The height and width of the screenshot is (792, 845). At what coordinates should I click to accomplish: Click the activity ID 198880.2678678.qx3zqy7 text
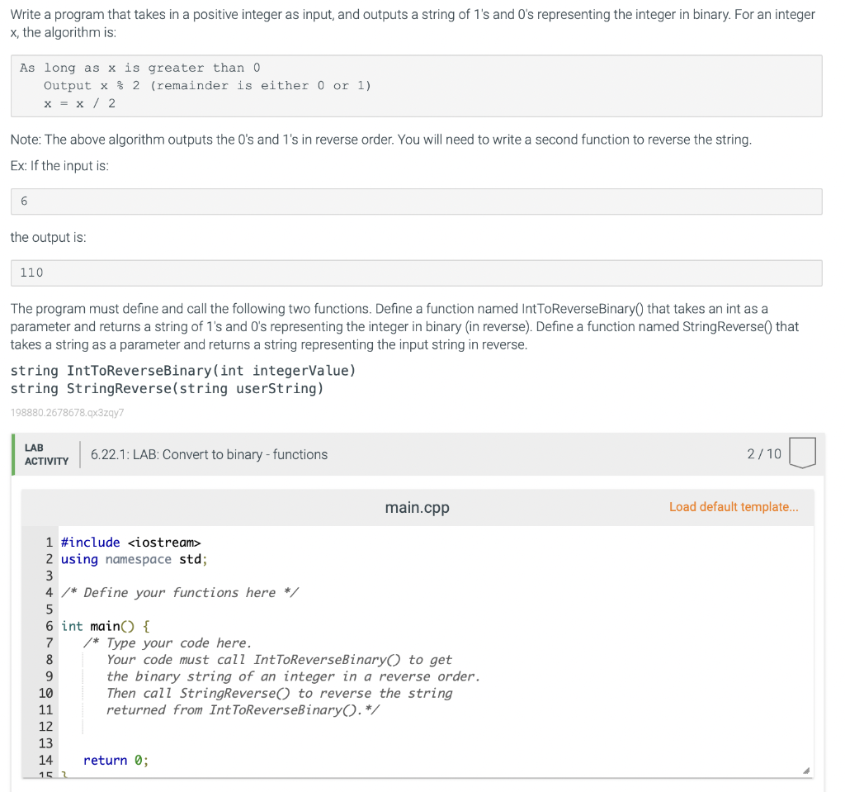(68, 413)
